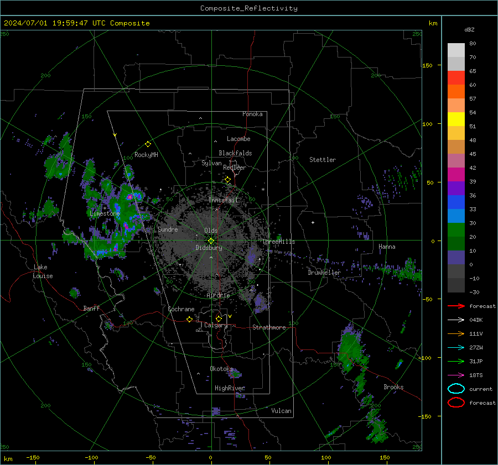This screenshot has width=498, height=465.
Task: Click the Sylvan label
Action: 211,163
